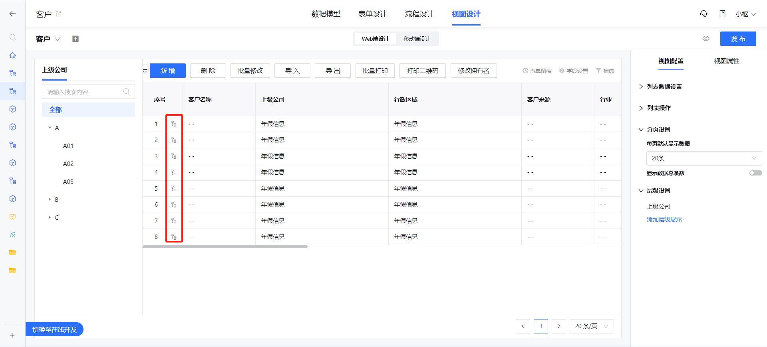Screen dimensions: 767x347
Task: Toggle 显示数据总条数 switch
Action: point(755,173)
